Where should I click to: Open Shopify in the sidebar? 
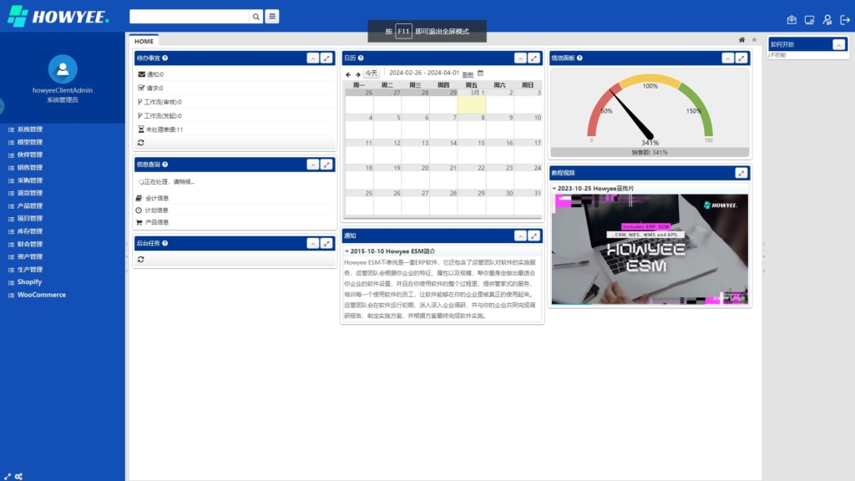pos(29,282)
